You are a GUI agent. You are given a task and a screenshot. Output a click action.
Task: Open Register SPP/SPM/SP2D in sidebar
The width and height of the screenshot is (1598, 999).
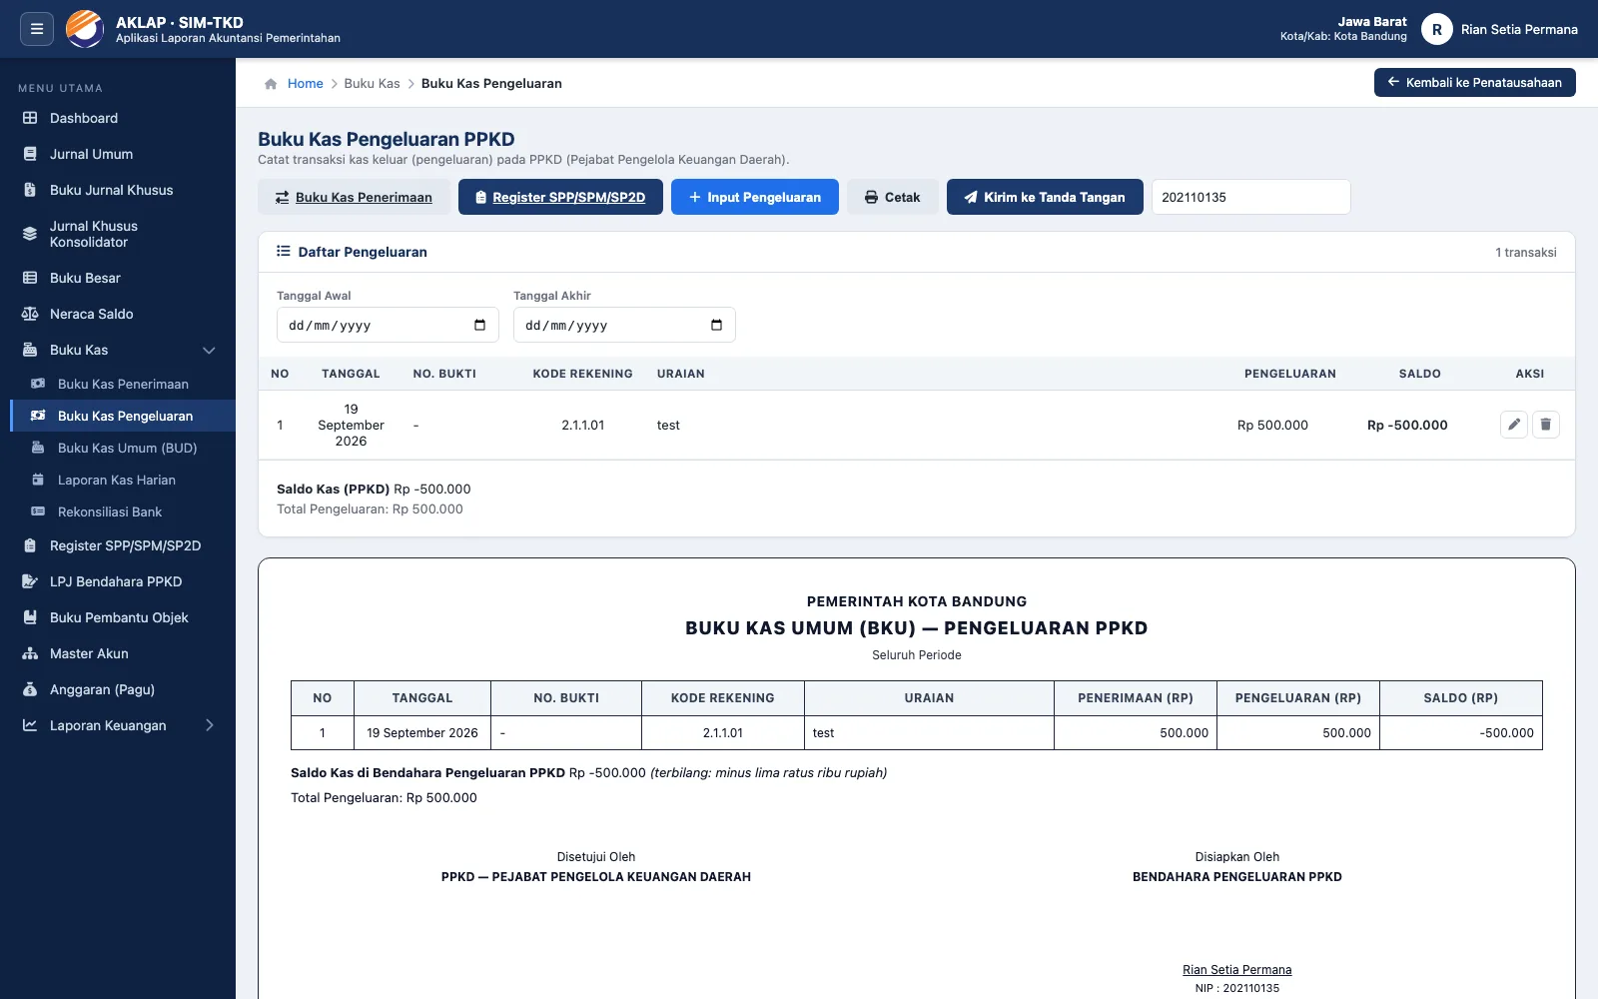[118, 545]
